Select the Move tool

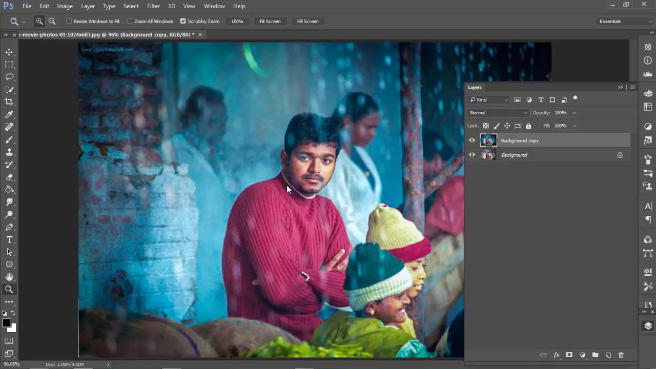[9, 52]
